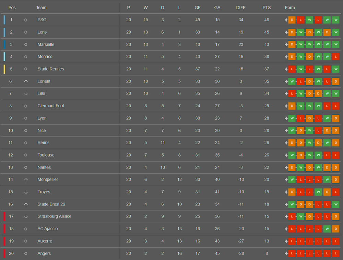The width and height of the screenshot is (343, 260).
Task: Click the left arrow beside Angers' form
Action: (x=286, y=253)
